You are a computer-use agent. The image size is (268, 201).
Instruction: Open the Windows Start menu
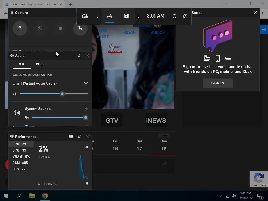(6, 196)
